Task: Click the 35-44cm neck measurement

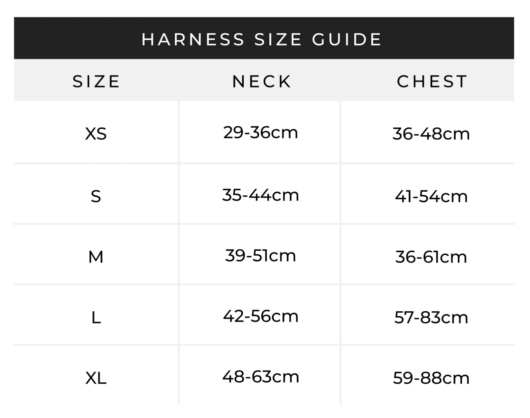Action: 260,195
